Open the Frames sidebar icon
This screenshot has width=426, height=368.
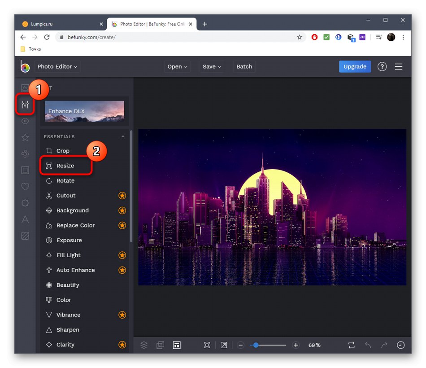(x=25, y=170)
